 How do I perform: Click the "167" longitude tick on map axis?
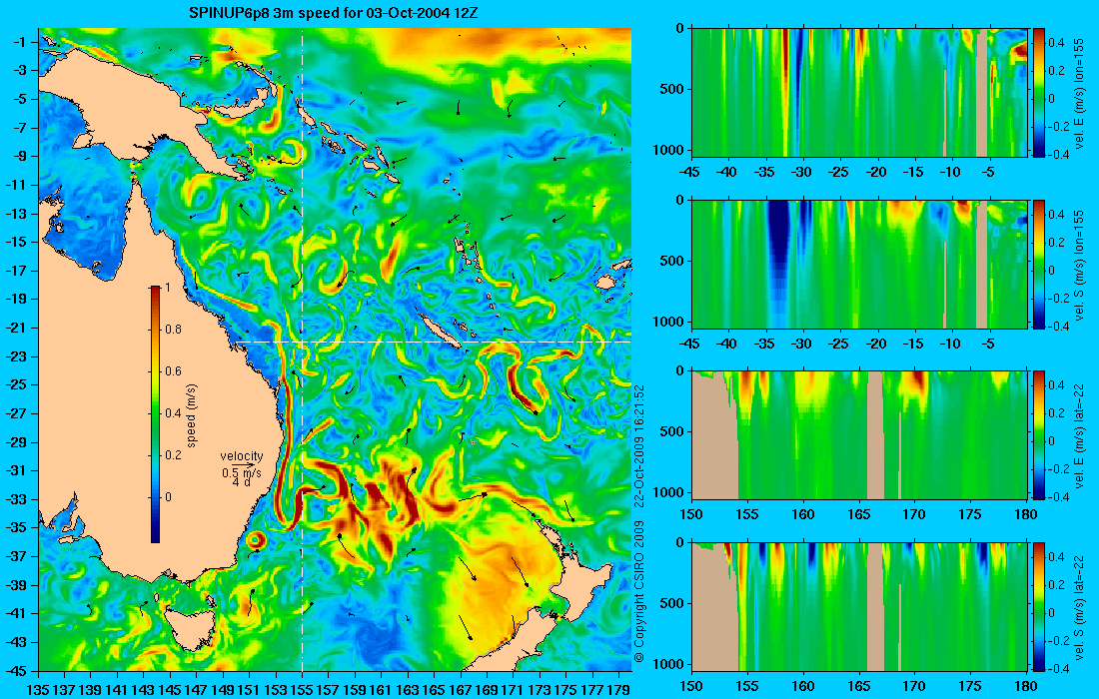460,690
